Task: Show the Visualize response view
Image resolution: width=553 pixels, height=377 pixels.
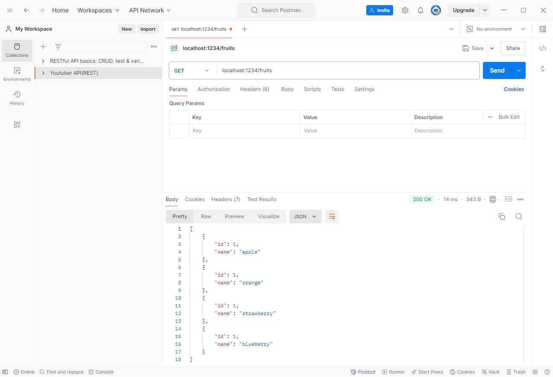Action: coord(268,216)
